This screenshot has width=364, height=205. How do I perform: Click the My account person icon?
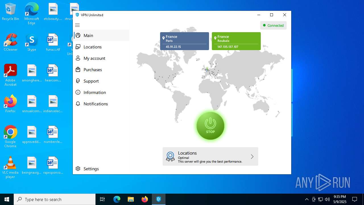coord(78,58)
